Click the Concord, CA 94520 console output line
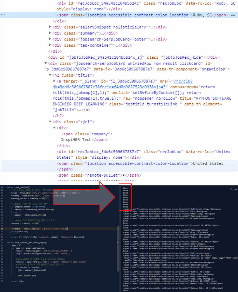Image resolution: width=238 pixels, height=292 pixels. 171,225
